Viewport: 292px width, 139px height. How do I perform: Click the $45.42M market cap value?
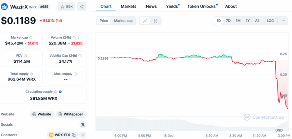coord(14,43)
